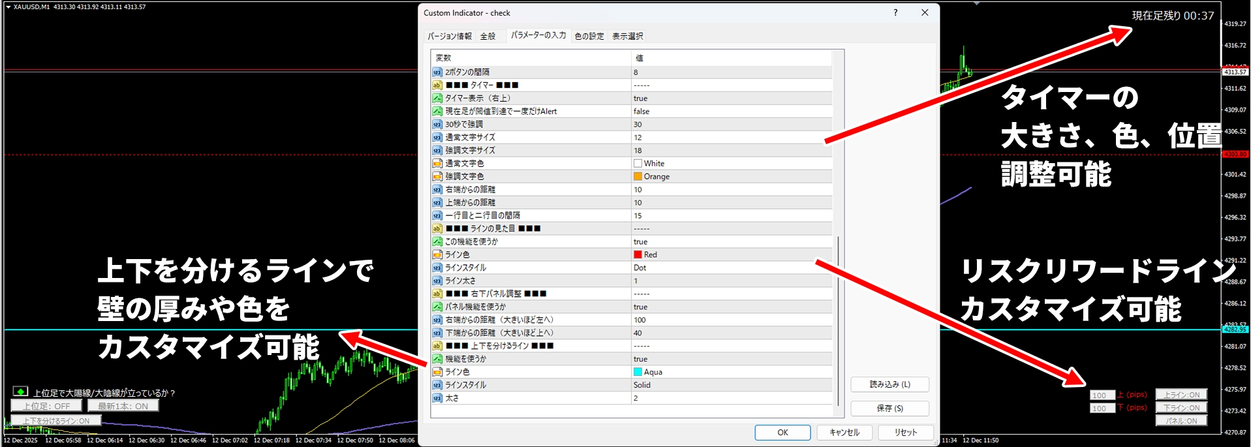Click the ? help button in the title bar
This screenshot has height=447, width=1251.
tap(895, 12)
